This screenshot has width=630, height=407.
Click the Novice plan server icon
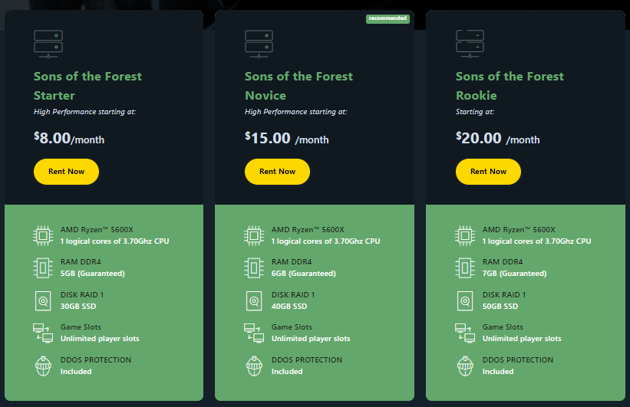(x=259, y=43)
